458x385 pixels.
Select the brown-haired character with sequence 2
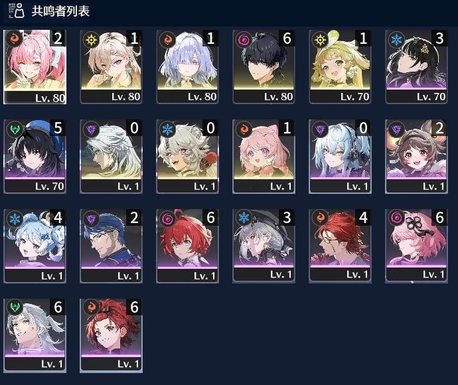(417, 157)
